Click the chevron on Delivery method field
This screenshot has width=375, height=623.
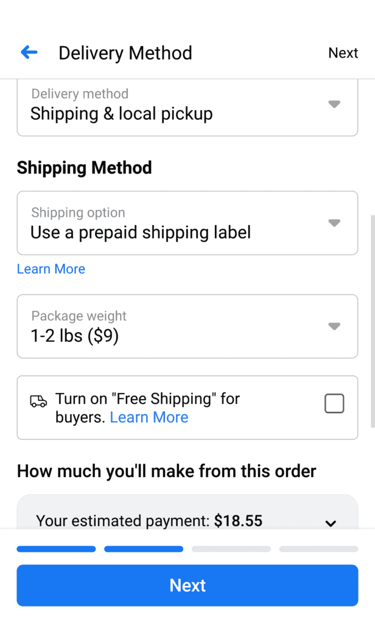334,104
